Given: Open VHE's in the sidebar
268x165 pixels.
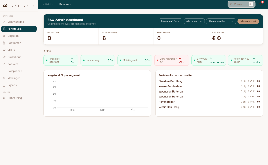Looking at the screenshot, I should (x=19, y=50).
